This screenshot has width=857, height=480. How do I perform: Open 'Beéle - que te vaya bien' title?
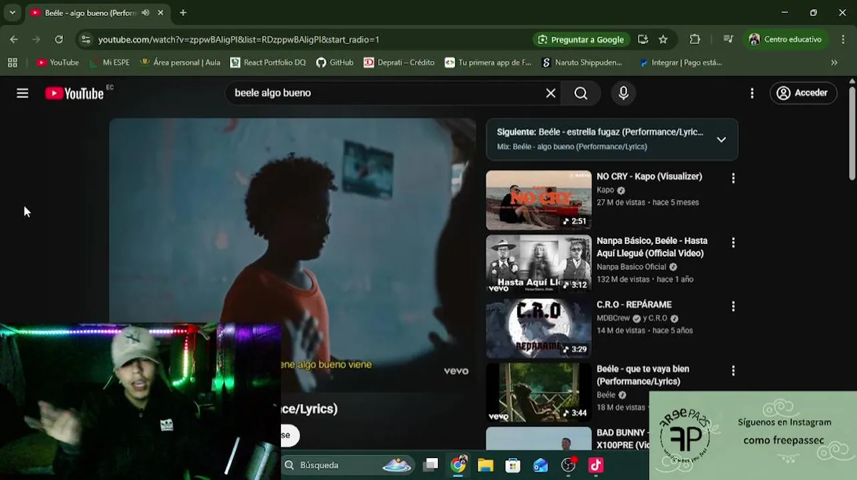click(643, 375)
